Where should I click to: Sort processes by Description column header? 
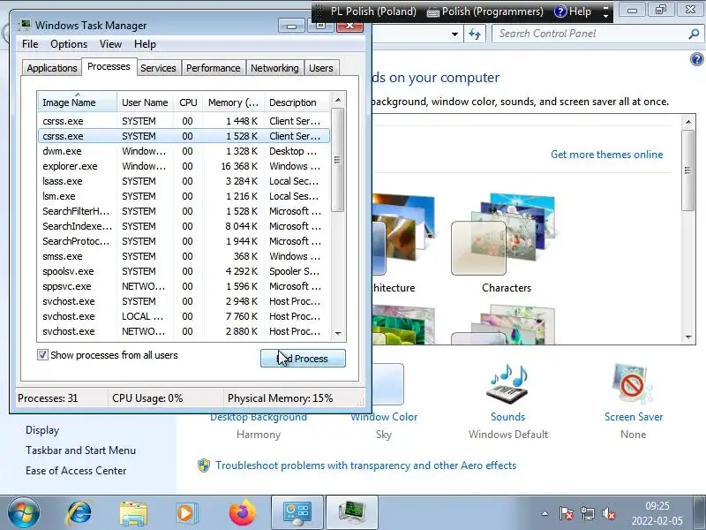[x=297, y=102]
